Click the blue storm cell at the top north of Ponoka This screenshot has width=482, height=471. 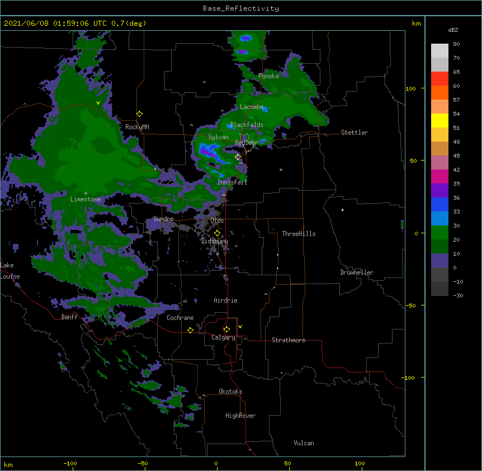(x=246, y=39)
